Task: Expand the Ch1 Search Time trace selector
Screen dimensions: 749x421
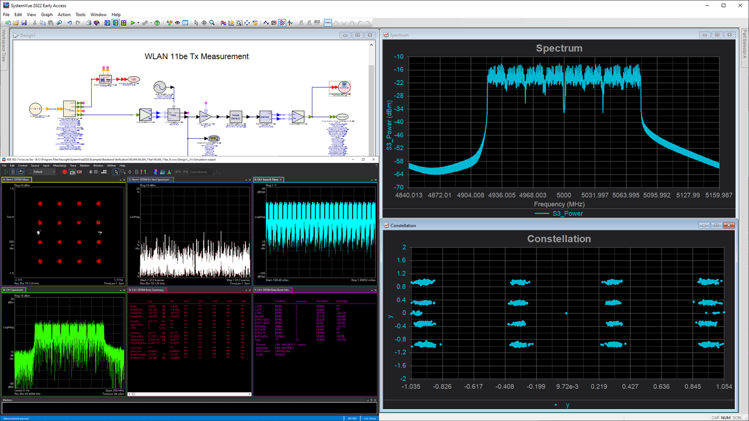Action: pos(281,180)
